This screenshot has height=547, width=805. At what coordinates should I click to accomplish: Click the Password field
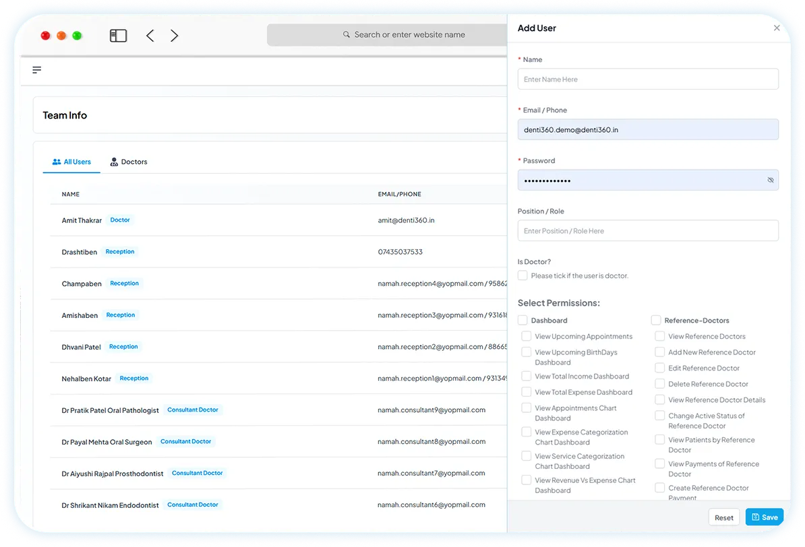[x=648, y=180]
